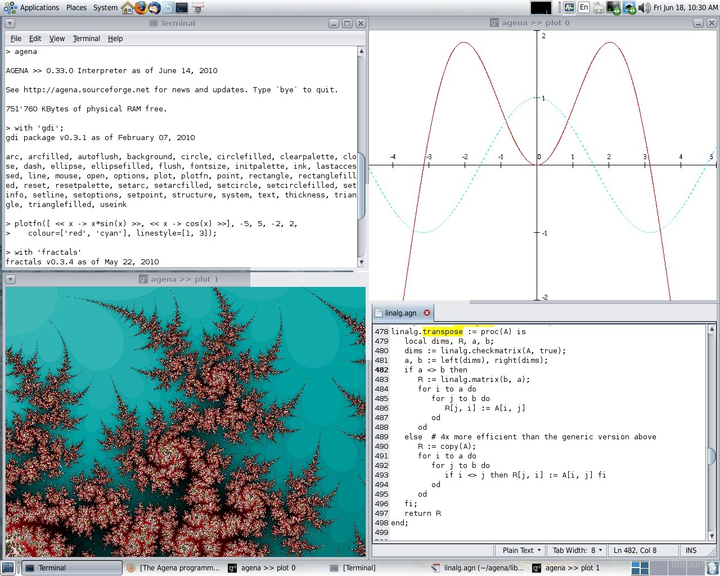
Task: Open the trash icon in bottom panel
Action: tap(712, 568)
